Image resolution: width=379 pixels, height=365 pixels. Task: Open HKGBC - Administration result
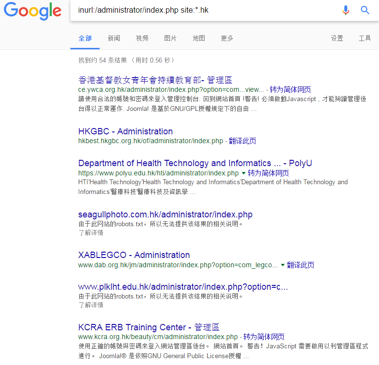coord(126,131)
